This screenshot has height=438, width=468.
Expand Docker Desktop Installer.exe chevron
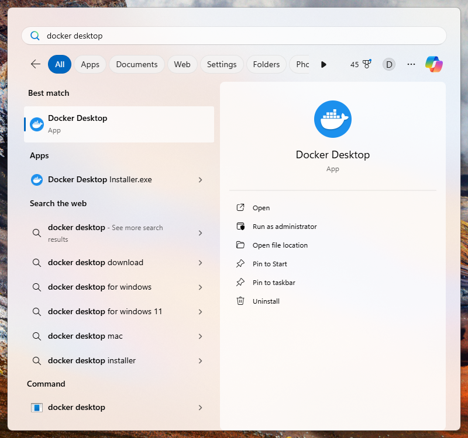[x=200, y=180]
